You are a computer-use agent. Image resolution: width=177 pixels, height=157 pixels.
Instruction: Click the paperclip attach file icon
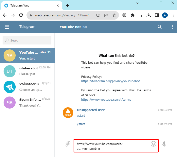(68, 144)
